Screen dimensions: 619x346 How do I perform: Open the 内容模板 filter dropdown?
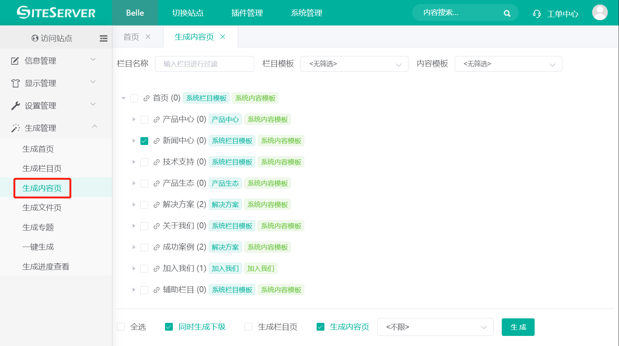(508, 64)
